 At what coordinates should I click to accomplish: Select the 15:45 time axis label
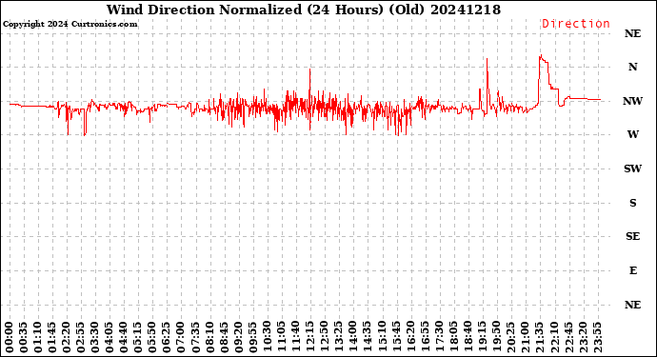pos(396,338)
